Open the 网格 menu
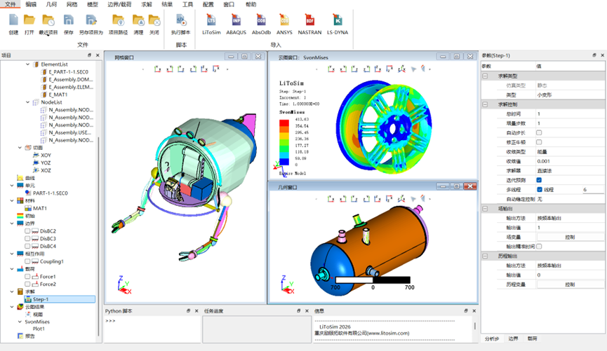Screen dimensions: 607x351 coord(72,4)
